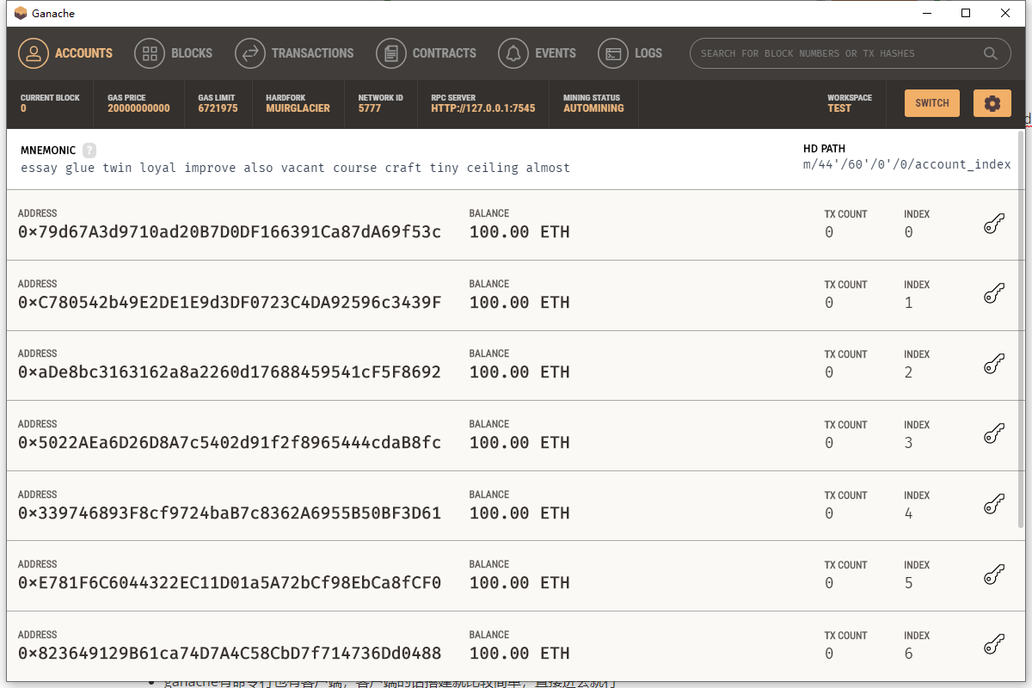This screenshot has width=1032, height=688.
Task: Click the gas price value 20000000000
Action: coord(138,108)
